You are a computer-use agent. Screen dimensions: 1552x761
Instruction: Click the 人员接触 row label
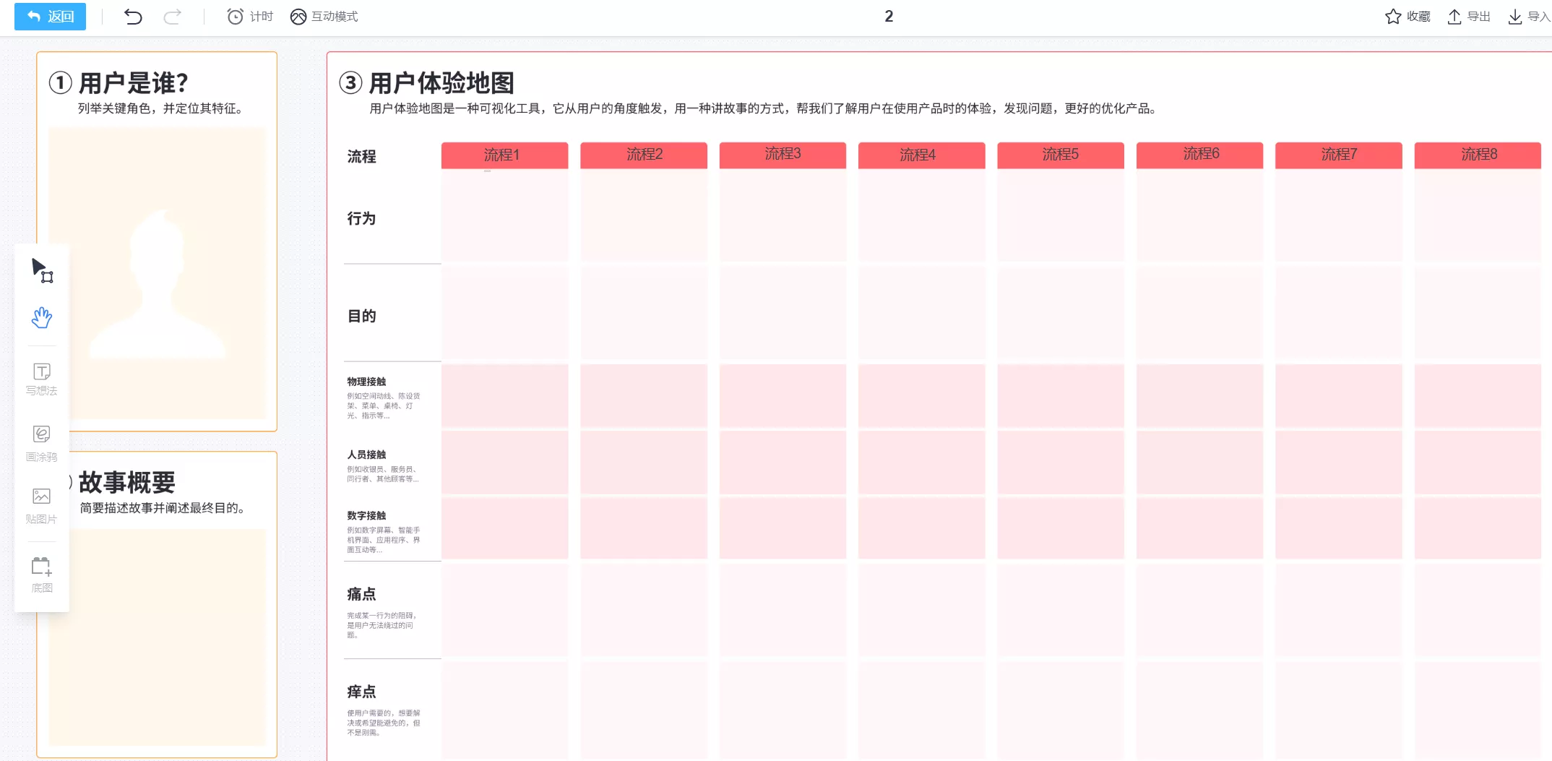coord(366,455)
